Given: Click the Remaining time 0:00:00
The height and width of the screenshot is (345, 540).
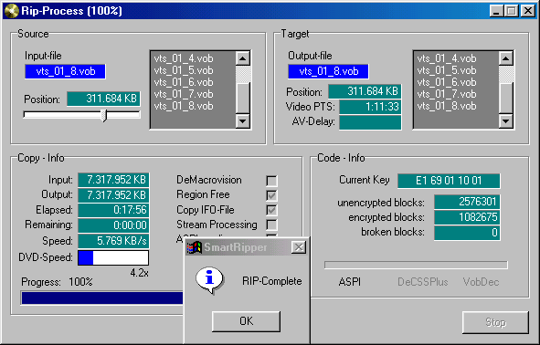Looking at the screenshot, I should point(113,225).
